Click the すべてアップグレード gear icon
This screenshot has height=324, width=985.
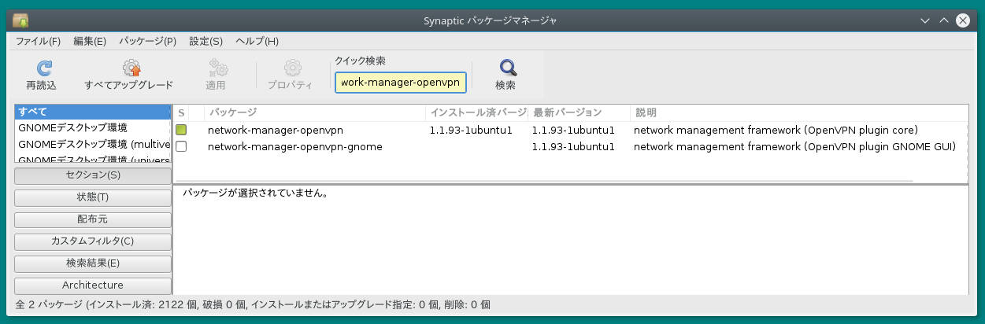tap(131, 68)
